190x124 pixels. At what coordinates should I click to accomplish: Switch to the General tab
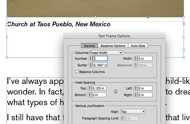coord(89,46)
